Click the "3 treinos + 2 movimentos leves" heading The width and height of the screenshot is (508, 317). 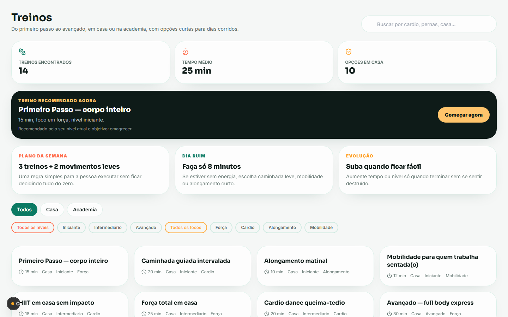point(69,167)
